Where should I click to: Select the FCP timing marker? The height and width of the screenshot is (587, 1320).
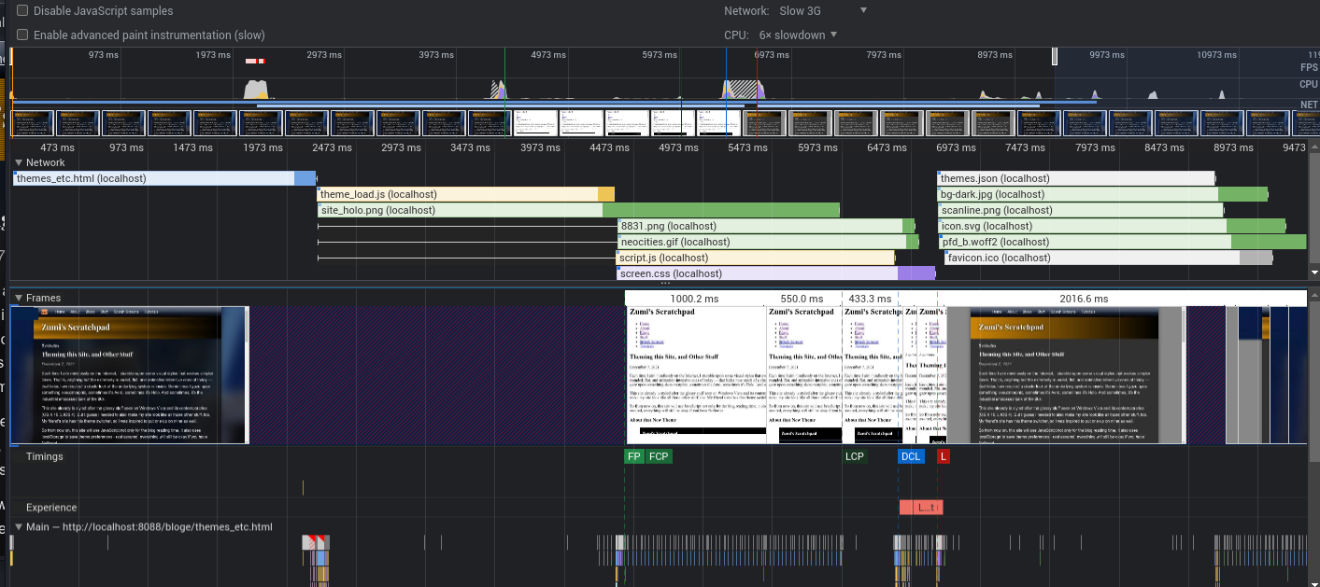coord(660,456)
